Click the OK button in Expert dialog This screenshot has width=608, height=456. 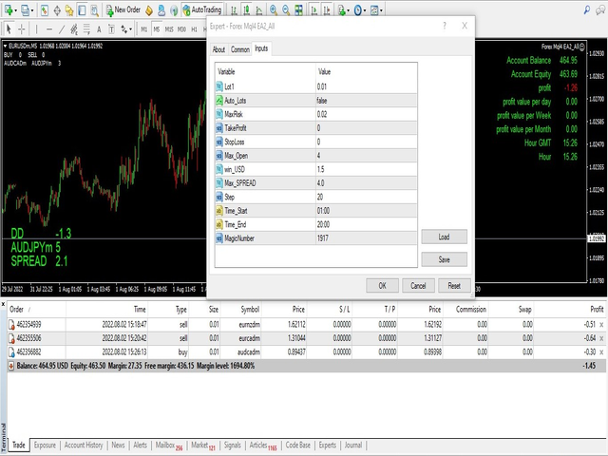coord(382,286)
